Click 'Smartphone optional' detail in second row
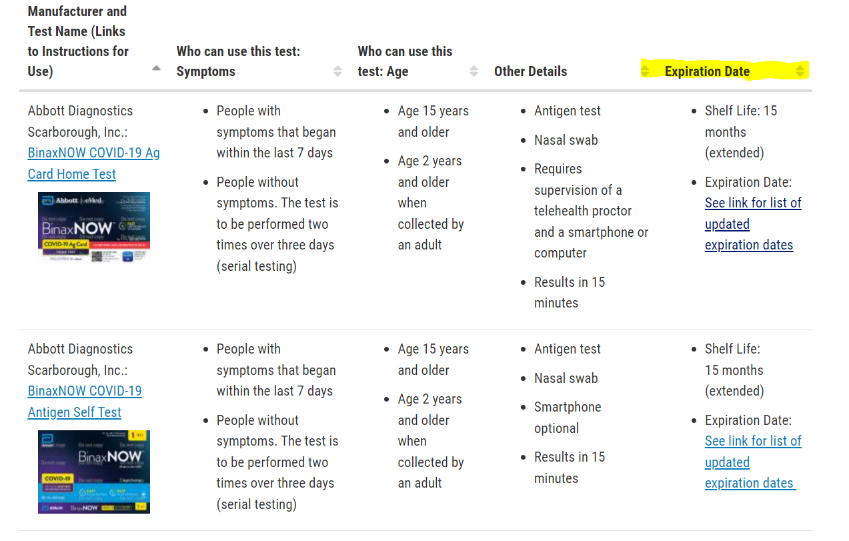The image size is (849, 541). click(568, 418)
